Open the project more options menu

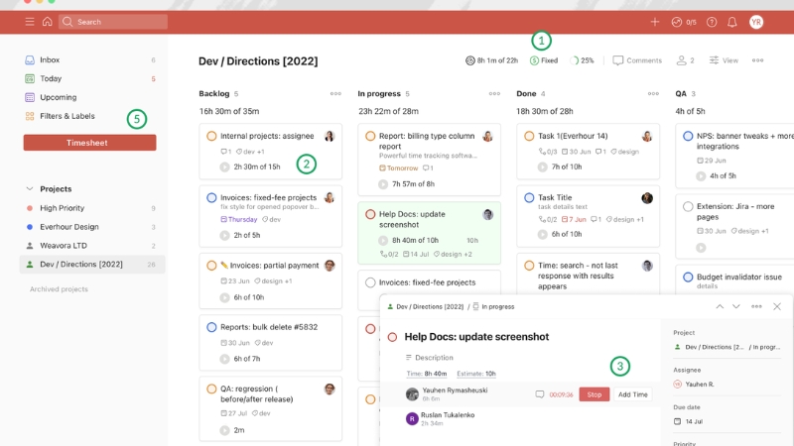click(757, 60)
